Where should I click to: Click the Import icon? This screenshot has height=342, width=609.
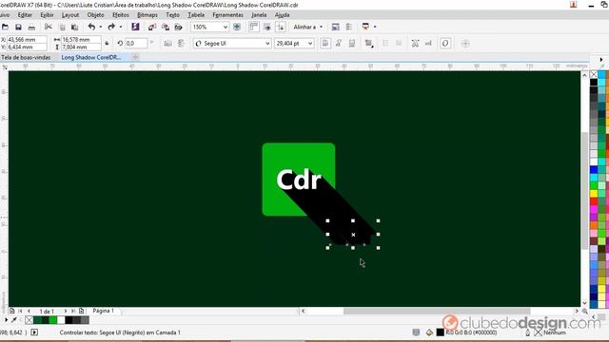pyautogui.click(x=152, y=27)
